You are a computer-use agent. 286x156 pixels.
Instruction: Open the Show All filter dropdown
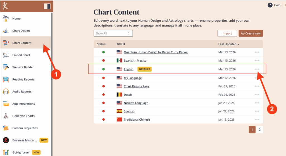[113, 33]
